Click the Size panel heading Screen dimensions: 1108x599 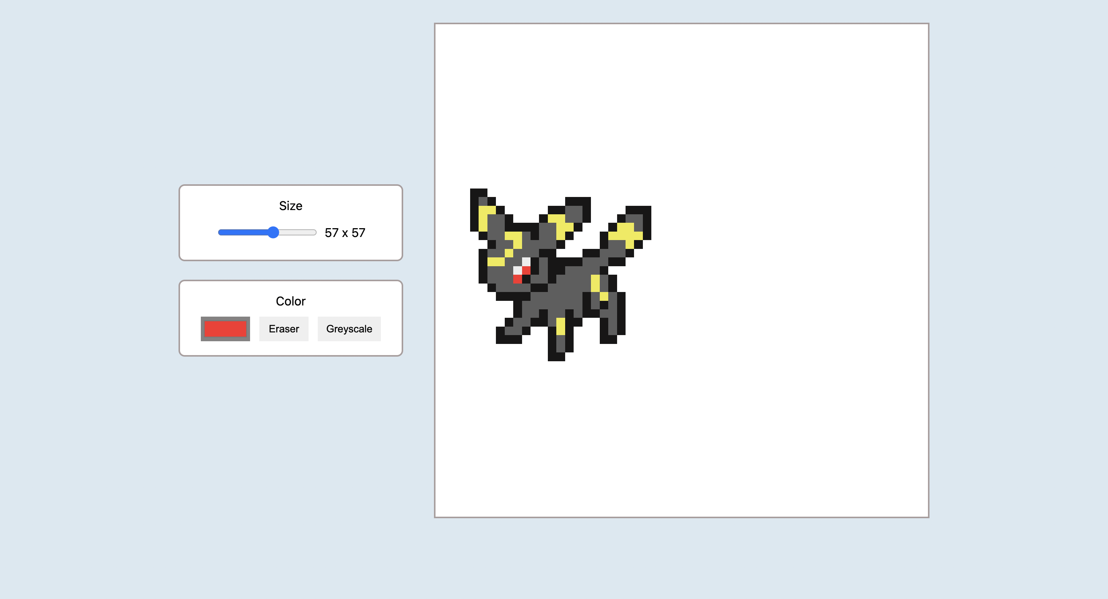coord(290,205)
